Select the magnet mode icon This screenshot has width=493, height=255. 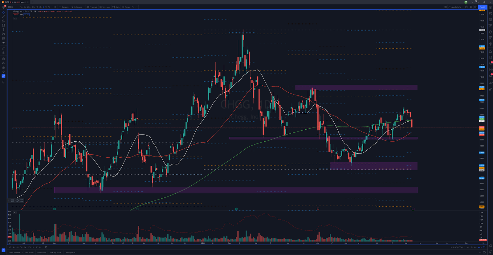(x=3, y=59)
